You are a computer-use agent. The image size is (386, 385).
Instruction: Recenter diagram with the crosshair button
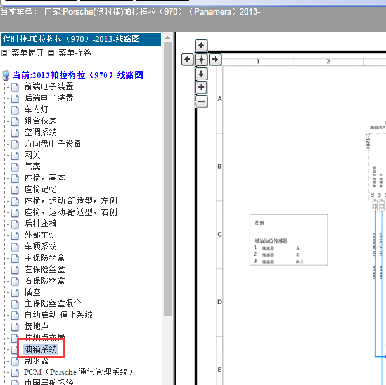pyautogui.click(x=201, y=60)
